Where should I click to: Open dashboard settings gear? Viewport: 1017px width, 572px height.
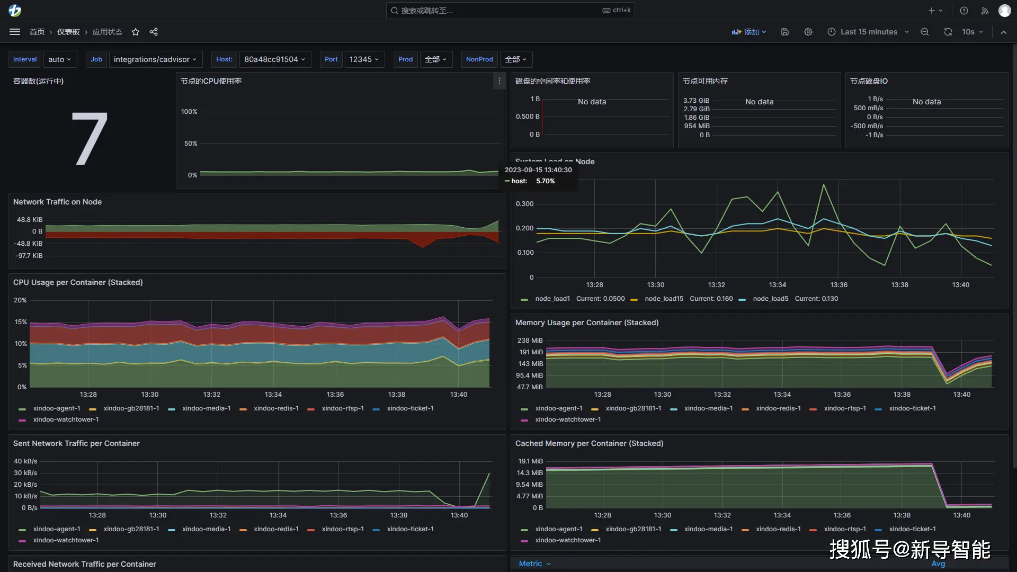(808, 32)
